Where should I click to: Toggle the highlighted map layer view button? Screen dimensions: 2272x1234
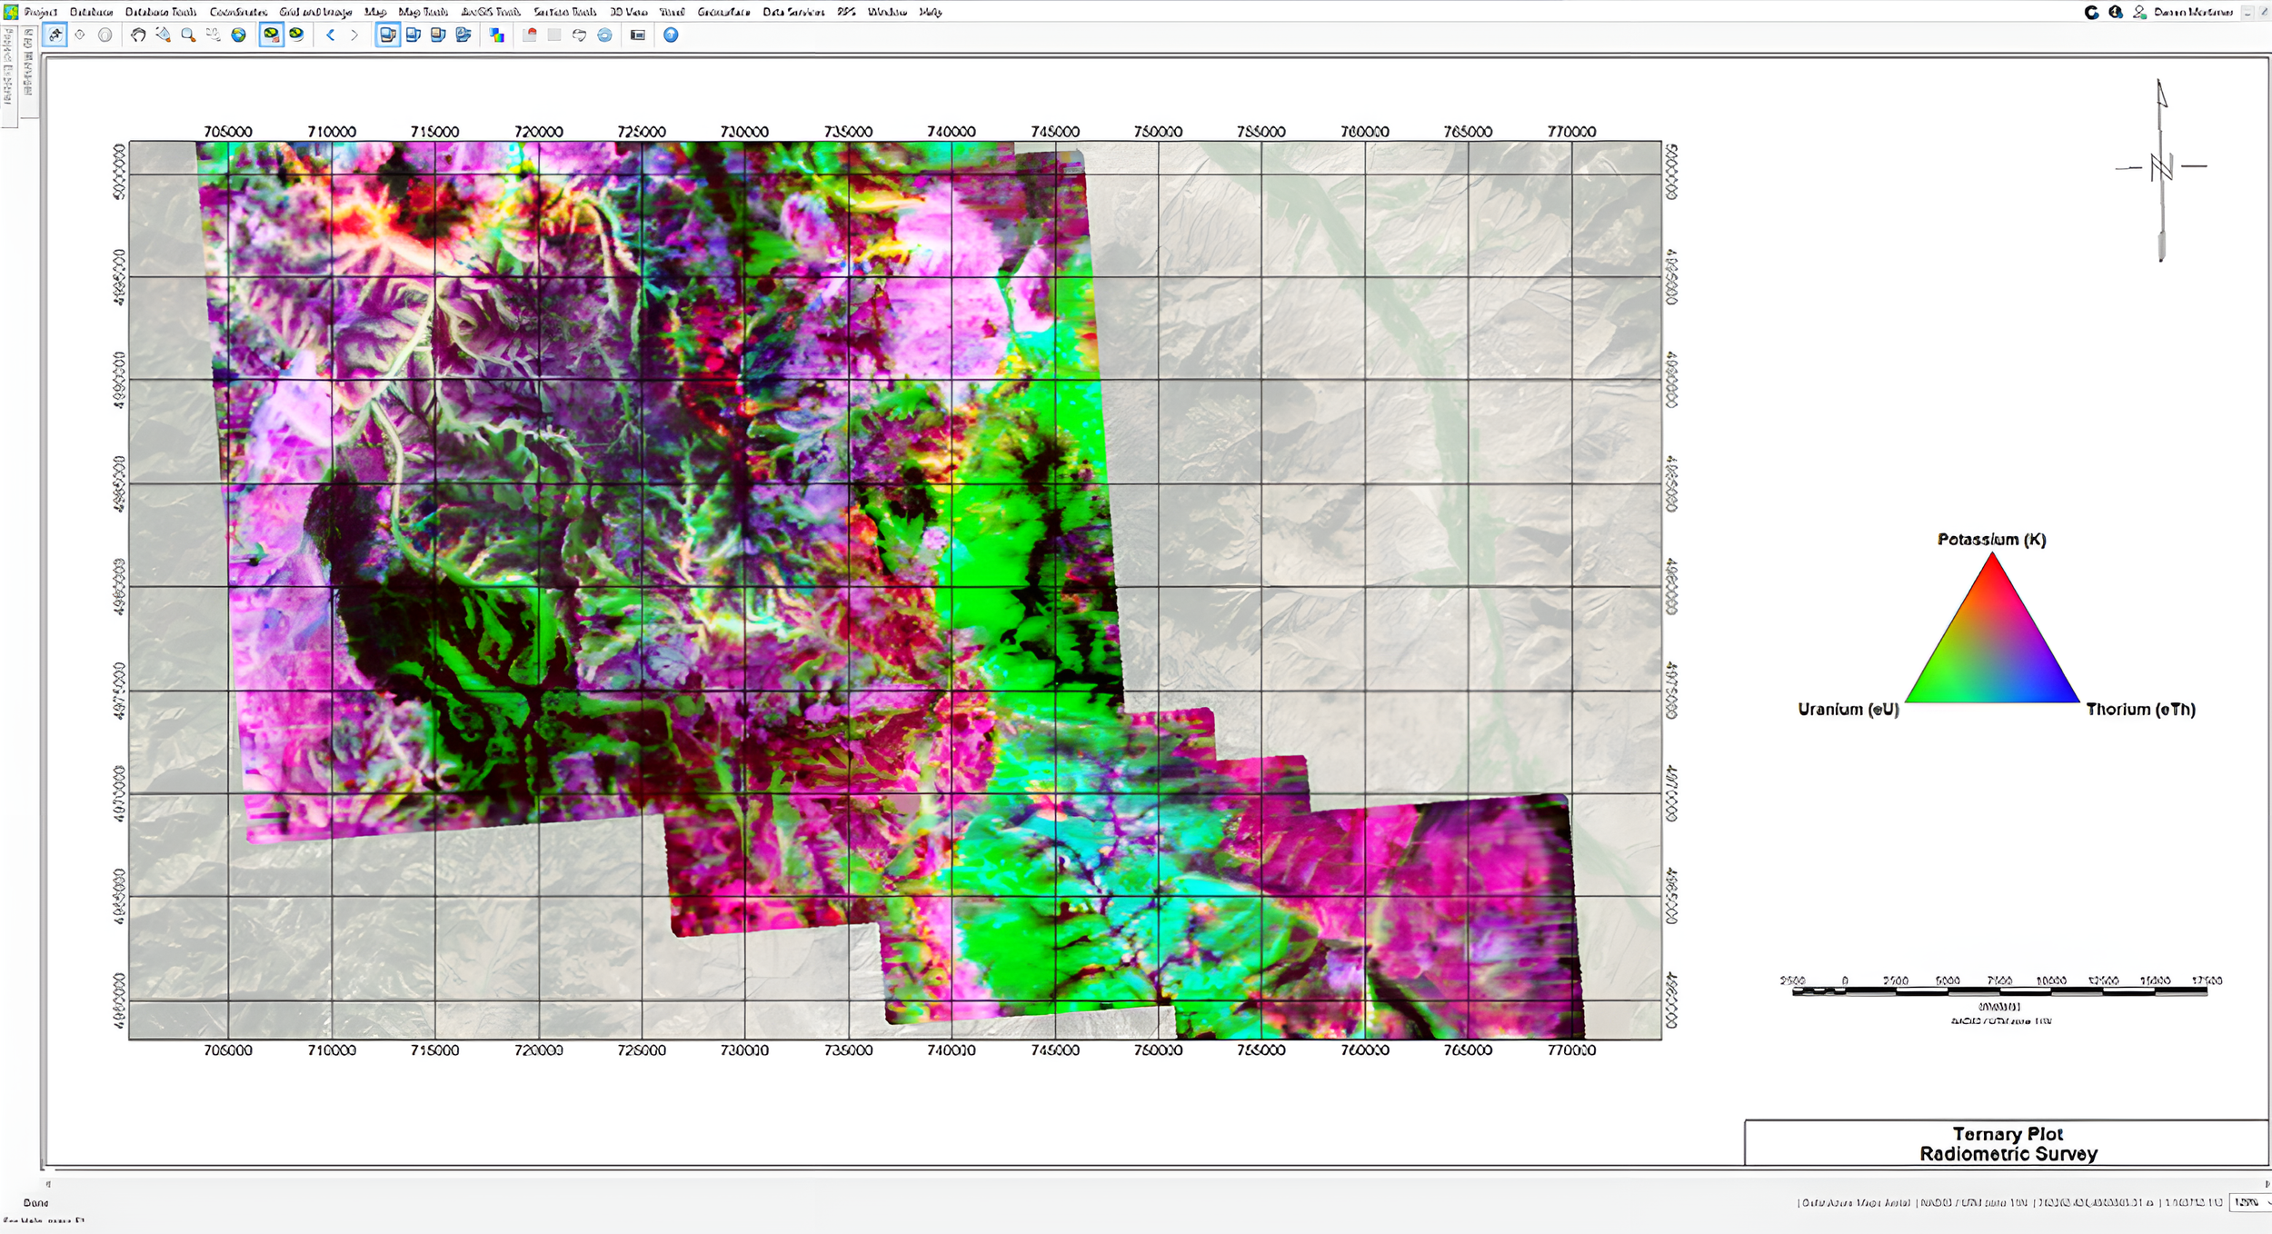[388, 35]
